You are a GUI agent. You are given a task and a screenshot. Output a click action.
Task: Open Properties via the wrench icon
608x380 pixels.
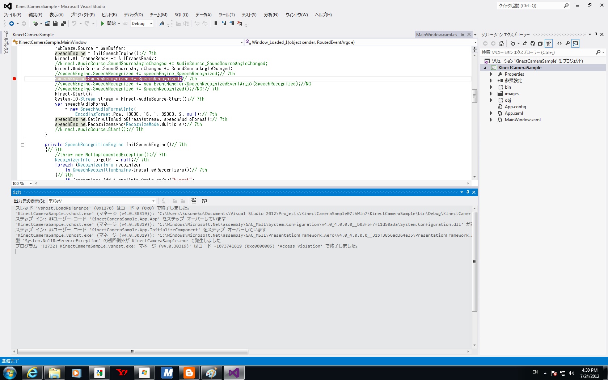tap(567, 43)
